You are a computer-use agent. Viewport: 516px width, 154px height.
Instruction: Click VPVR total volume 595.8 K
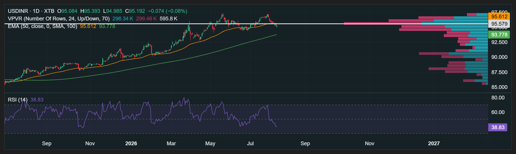[169, 19]
